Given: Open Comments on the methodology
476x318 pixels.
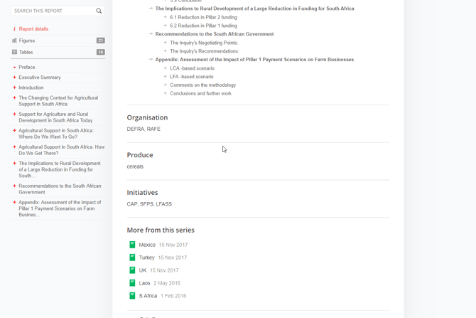Looking at the screenshot, I should pos(202,85).
